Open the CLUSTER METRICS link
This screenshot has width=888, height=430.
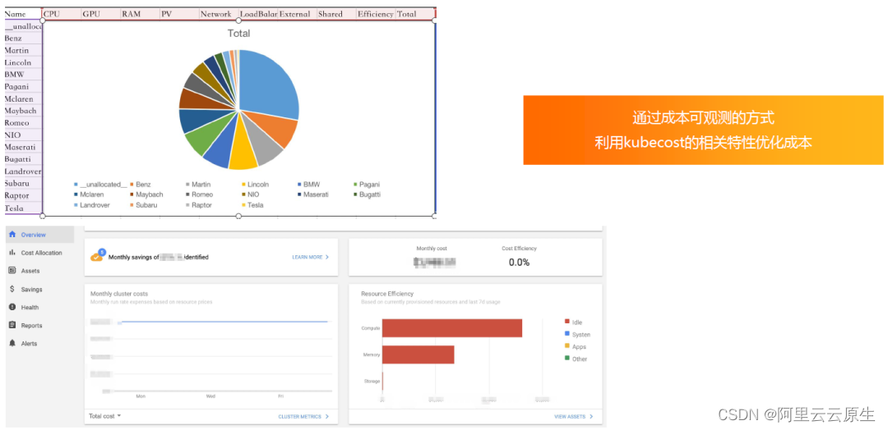click(x=303, y=416)
